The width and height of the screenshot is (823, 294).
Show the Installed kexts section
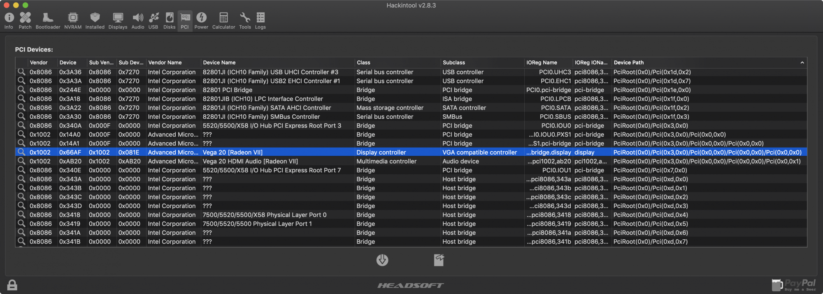click(x=95, y=21)
